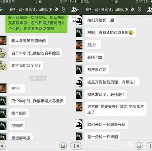152x151 pixels.
Task: Open emoji picker in left chat
Action: pyautogui.click(x=63, y=146)
